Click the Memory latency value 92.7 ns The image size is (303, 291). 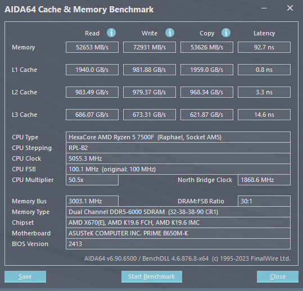(x=264, y=47)
